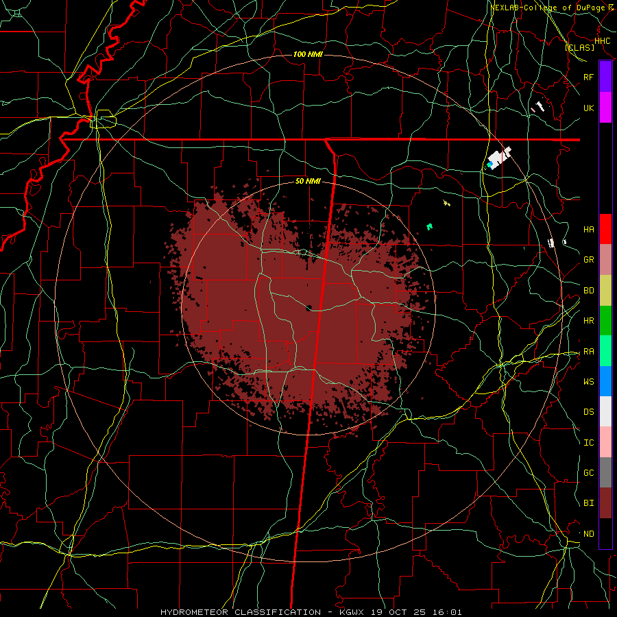Click the WS blue legend swatch
Viewport: 617px width, 617px height.
pos(605,381)
